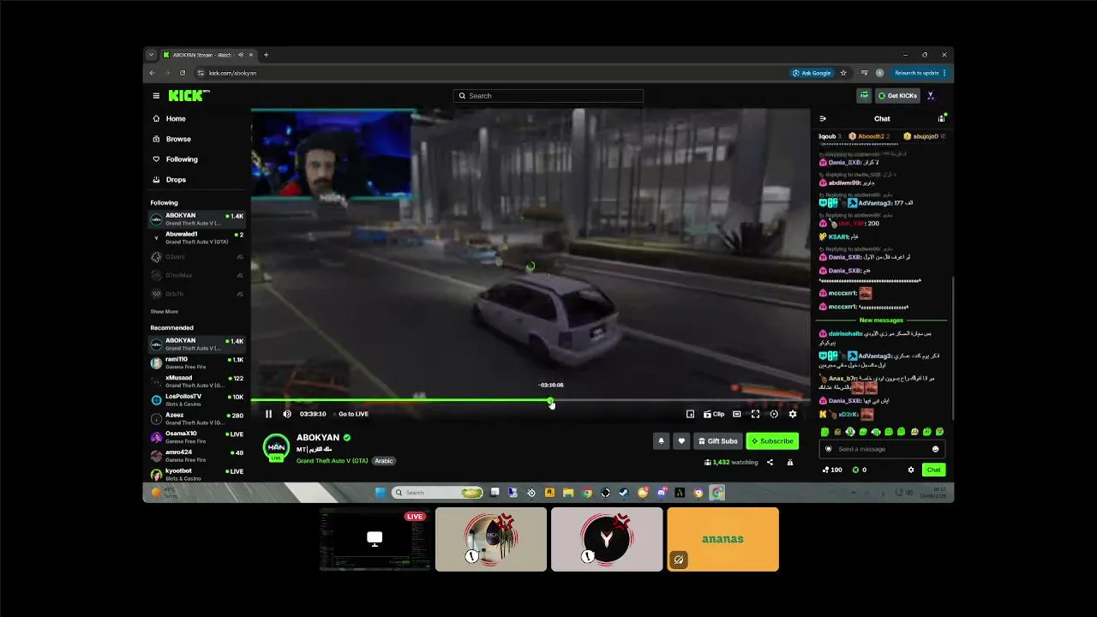Open the Chrome tab search dropdown
Screen dimensions: 1097x617
[x=151, y=55]
